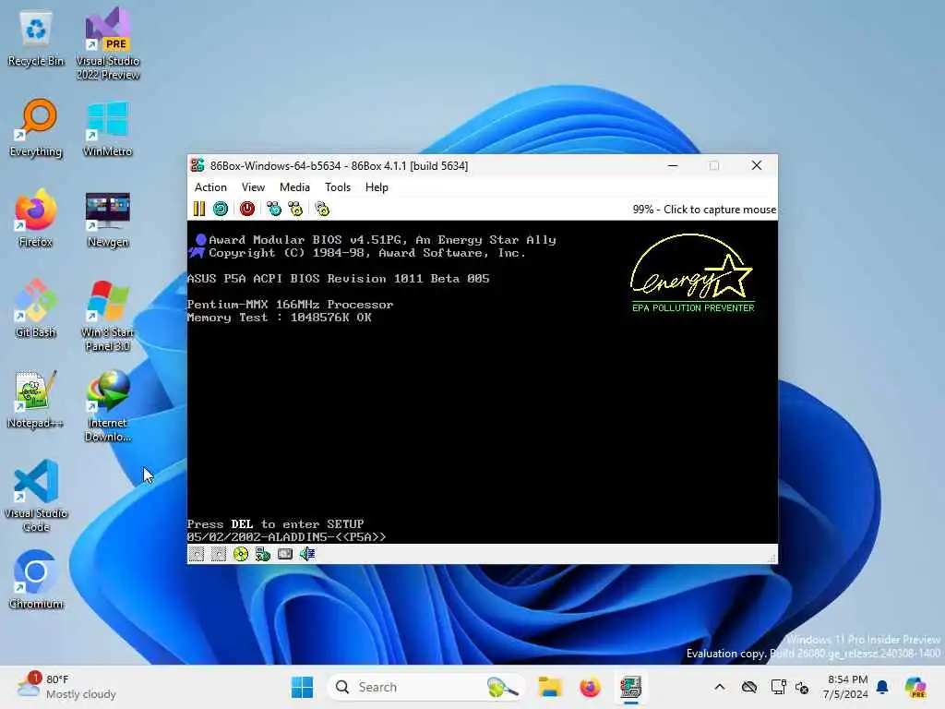Select Internet Download Manager shortcut
The image size is (945, 709).
[107, 406]
